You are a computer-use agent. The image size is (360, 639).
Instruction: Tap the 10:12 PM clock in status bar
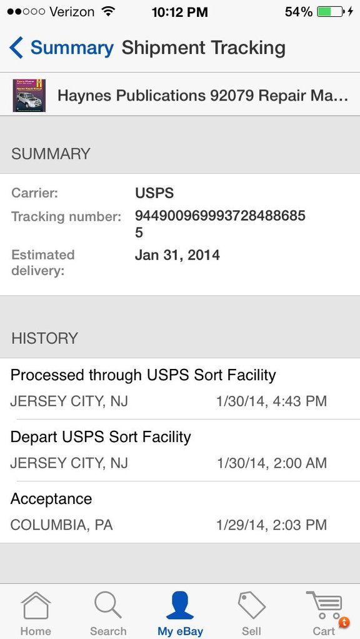point(179,12)
